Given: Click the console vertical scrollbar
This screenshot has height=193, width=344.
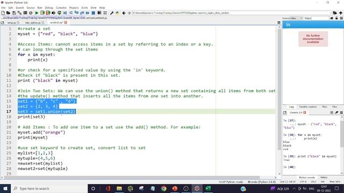Looking at the screenshot, I should [342, 133].
